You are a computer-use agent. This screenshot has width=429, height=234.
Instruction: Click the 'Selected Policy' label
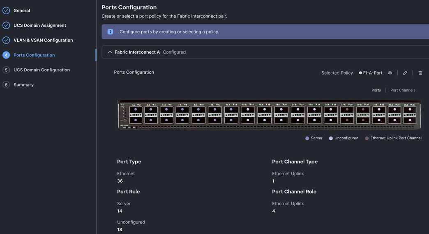pyautogui.click(x=337, y=73)
